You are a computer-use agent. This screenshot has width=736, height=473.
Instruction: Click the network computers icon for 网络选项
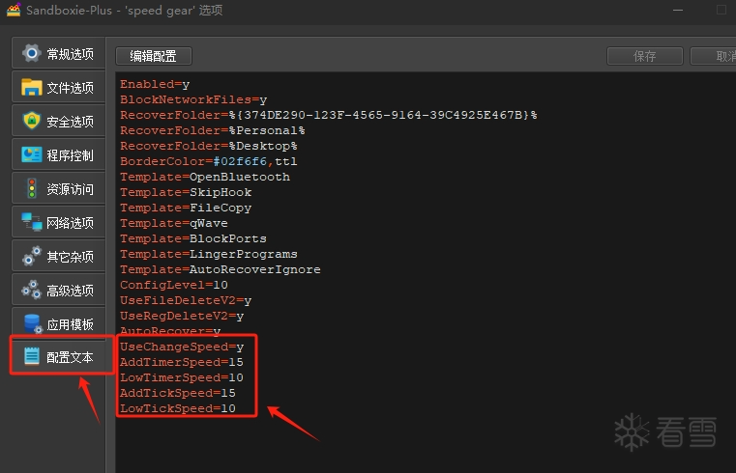click(x=32, y=222)
